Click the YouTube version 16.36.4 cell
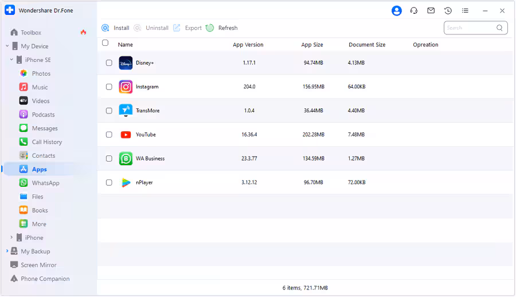The height and width of the screenshot is (297, 516). click(249, 135)
